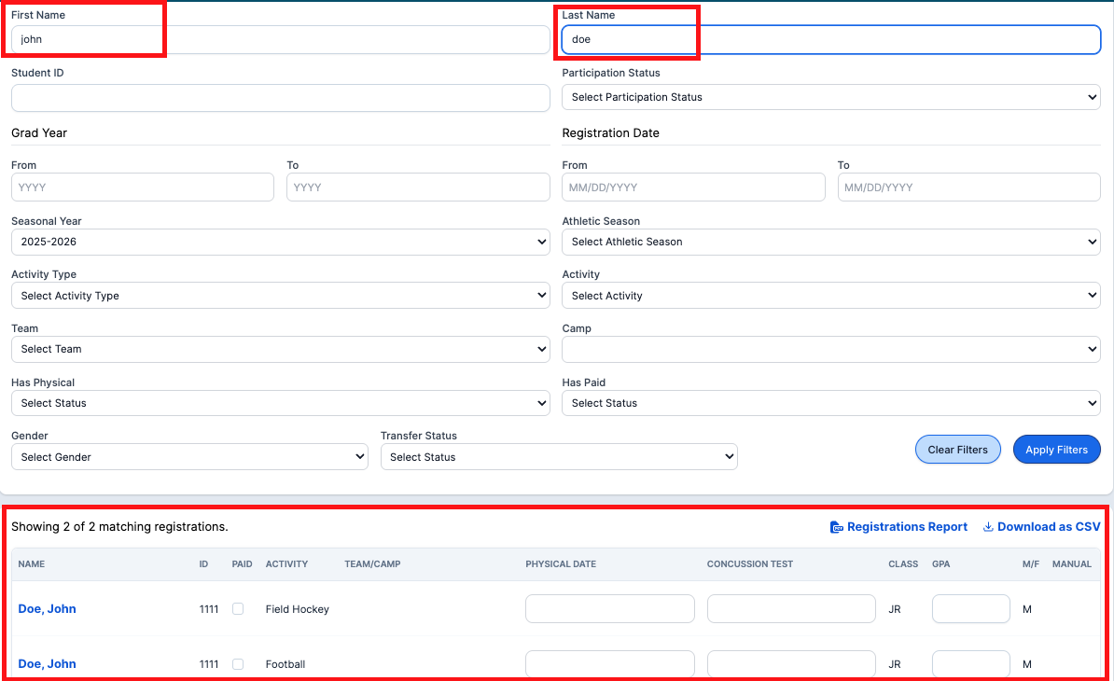The height and width of the screenshot is (681, 1114).
Task: Click the Apply Filters button
Action: pos(1056,450)
